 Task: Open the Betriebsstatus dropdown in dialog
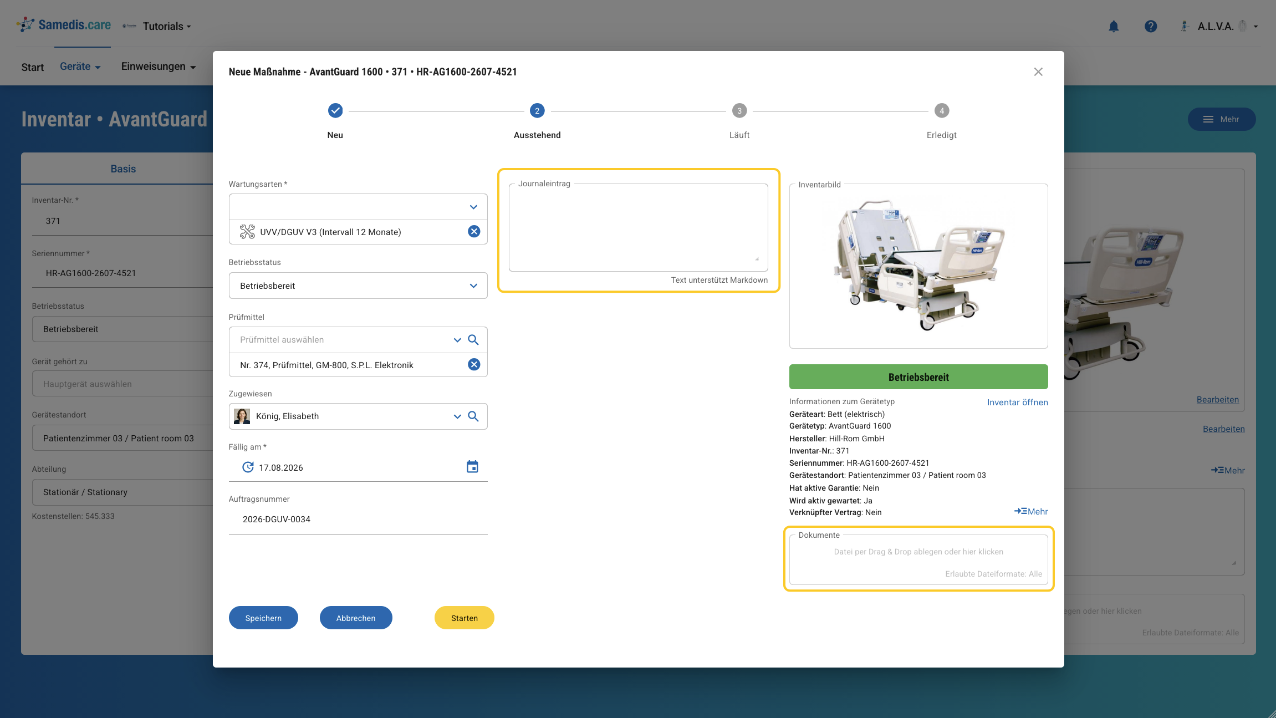(473, 286)
